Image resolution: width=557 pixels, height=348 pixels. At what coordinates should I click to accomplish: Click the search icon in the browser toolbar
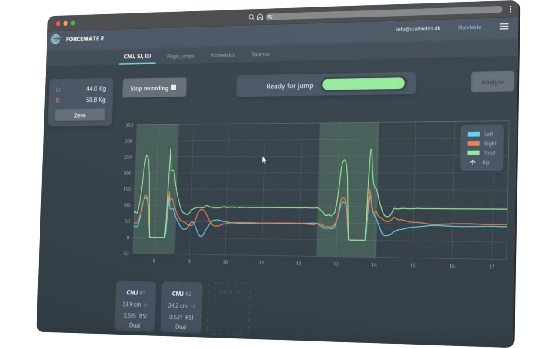(251, 17)
